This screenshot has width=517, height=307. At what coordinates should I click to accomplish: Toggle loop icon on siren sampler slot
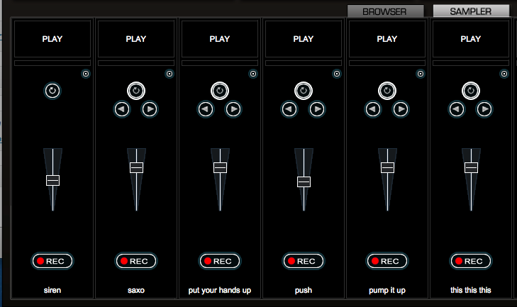pyautogui.click(x=52, y=91)
